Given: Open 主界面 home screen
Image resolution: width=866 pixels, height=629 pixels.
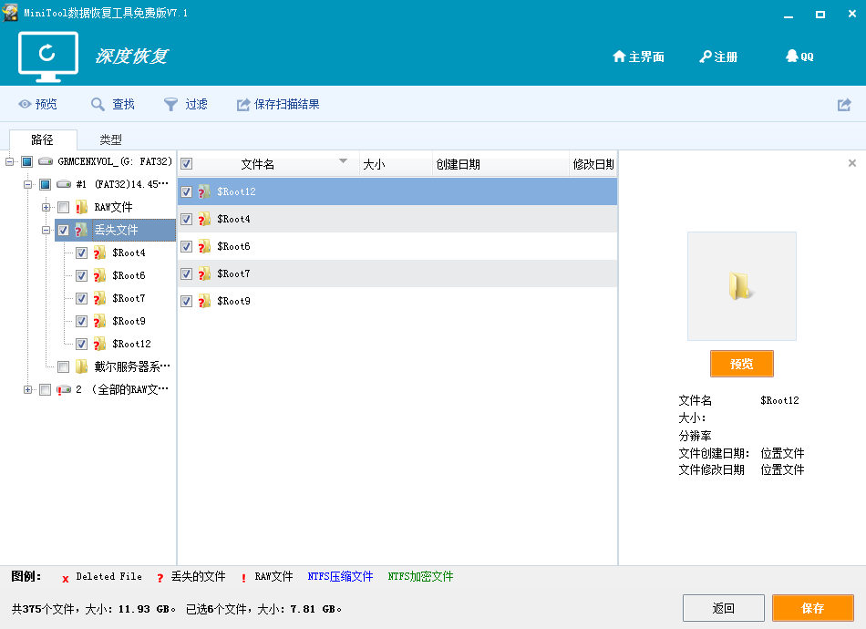Looking at the screenshot, I should (638, 57).
